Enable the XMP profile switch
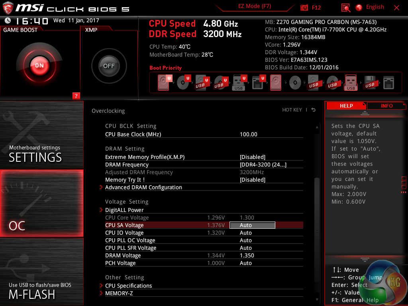The height and width of the screenshot is (306, 408). (x=109, y=66)
